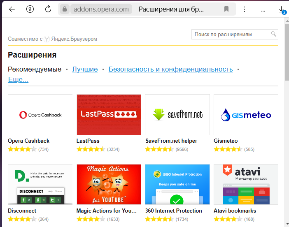Open the Лучшие category
The height and width of the screenshot is (227, 289).
tap(85, 69)
